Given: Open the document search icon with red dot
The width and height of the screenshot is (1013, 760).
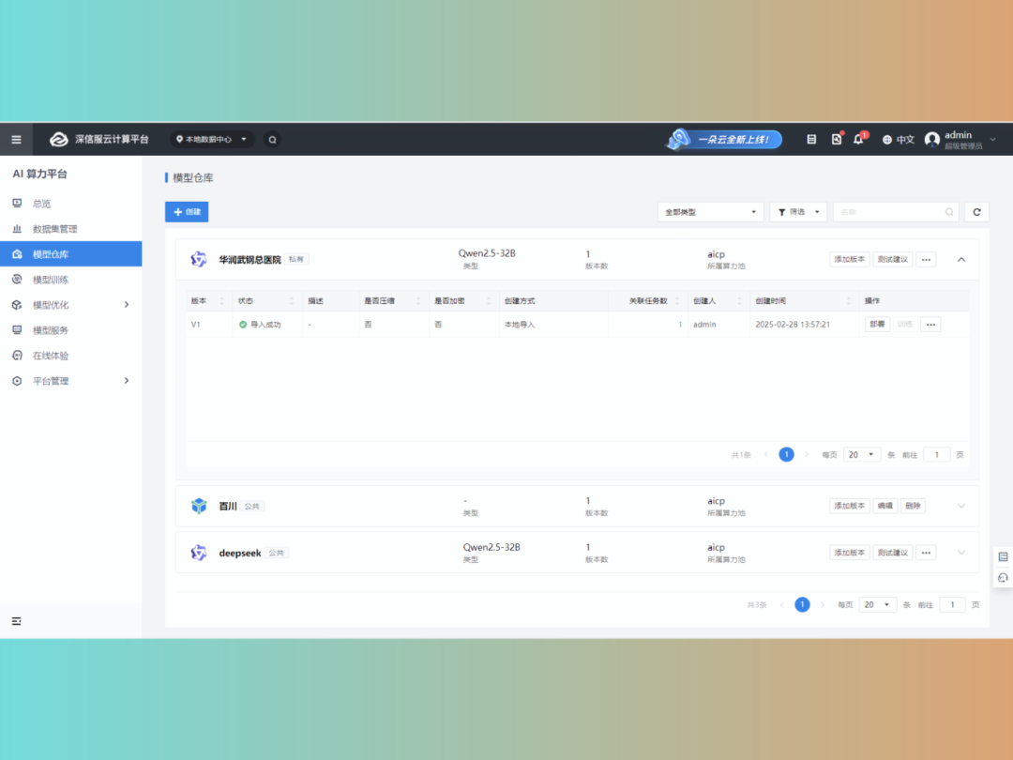Looking at the screenshot, I should [x=837, y=139].
